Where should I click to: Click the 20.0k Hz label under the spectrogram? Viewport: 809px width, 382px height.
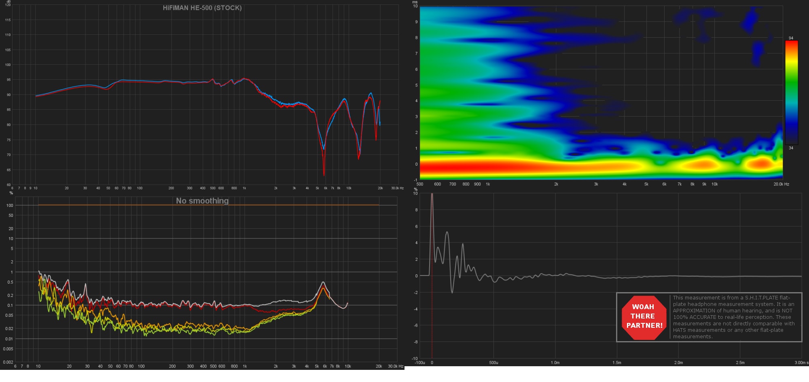point(781,184)
